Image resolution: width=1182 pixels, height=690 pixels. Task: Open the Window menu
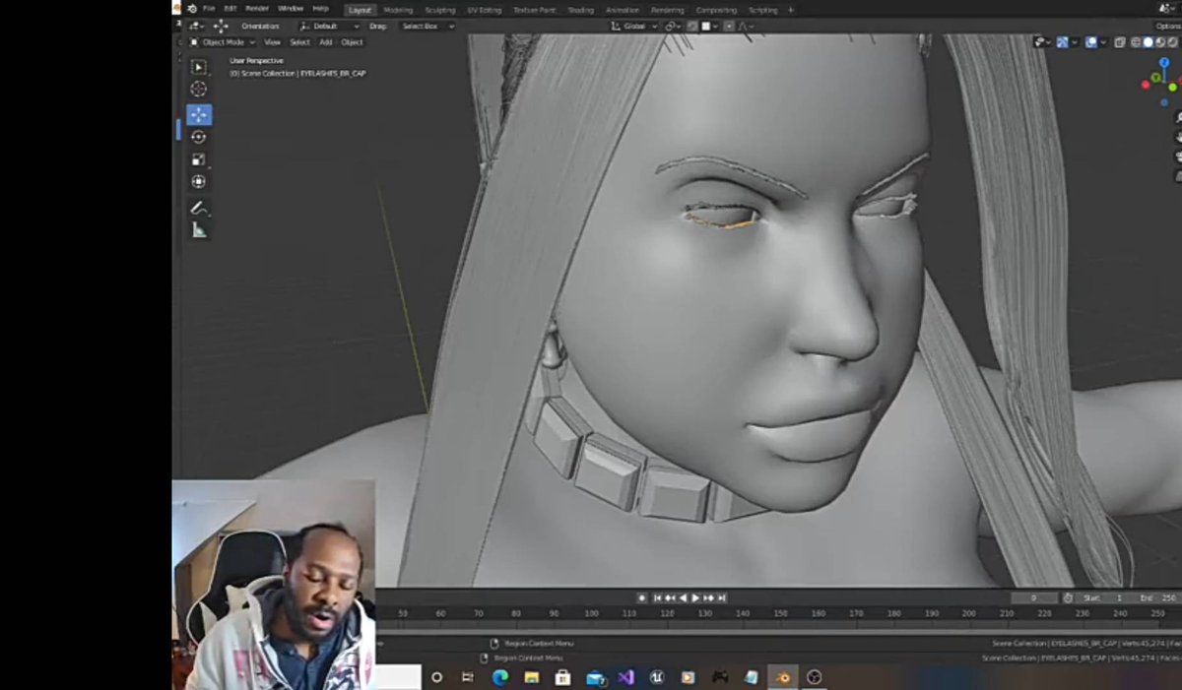point(291,9)
